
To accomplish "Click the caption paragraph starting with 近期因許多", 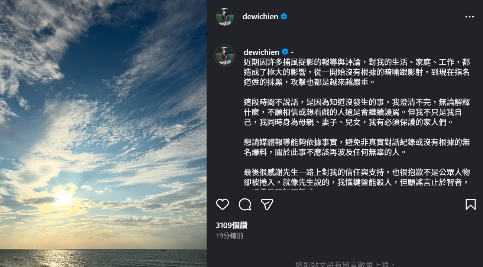I will pos(357,72).
